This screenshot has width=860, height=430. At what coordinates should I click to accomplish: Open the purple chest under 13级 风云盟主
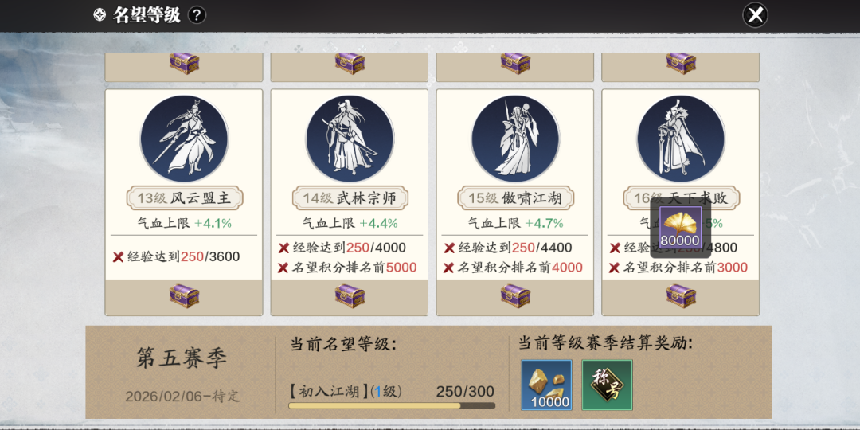tap(184, 296)
